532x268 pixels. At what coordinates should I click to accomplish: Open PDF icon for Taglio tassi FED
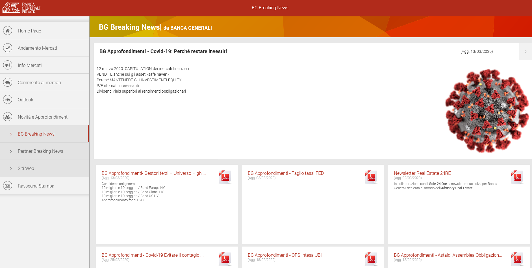[371, 177]
